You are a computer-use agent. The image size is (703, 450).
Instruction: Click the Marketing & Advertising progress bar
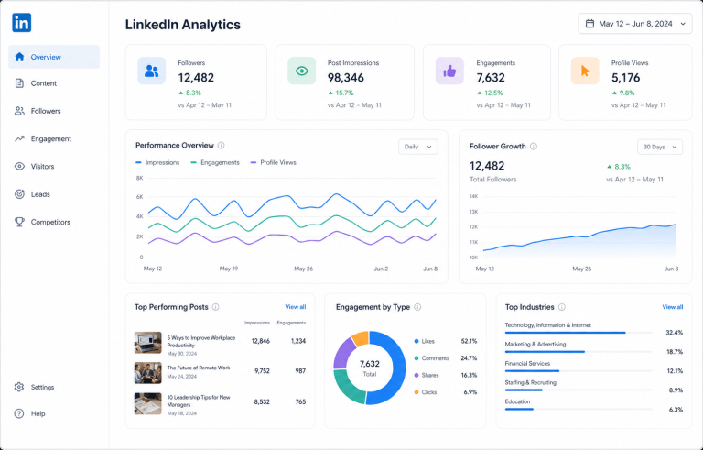pyautogui.click(x=579, y=352)
